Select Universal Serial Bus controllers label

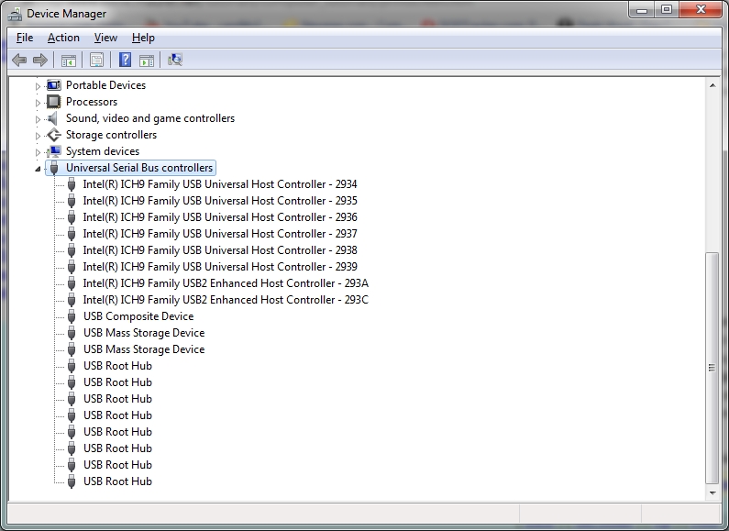point(139,168)
